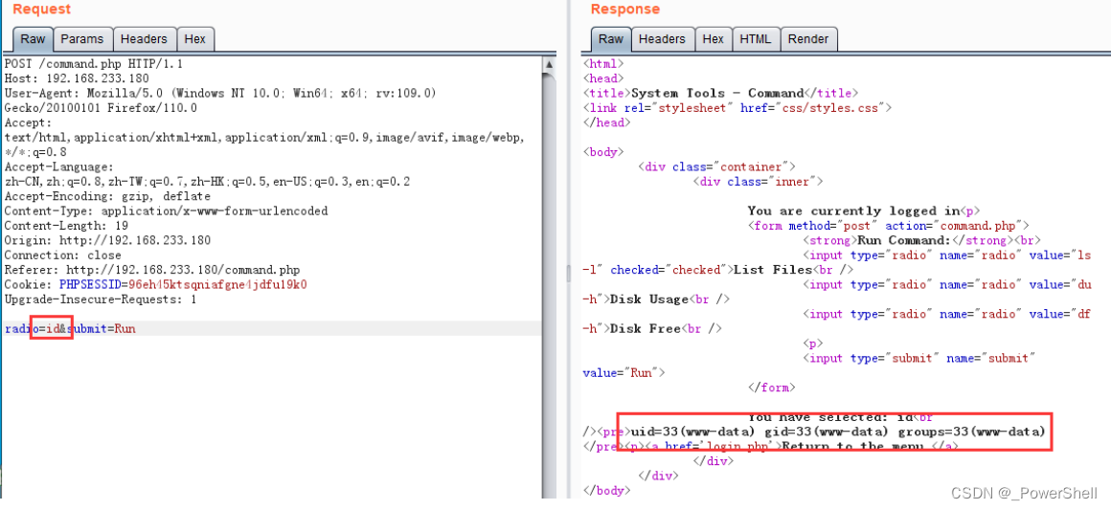This screenshot has width=1111, height=510.
Task: Click the Connection: close line
Action: [x=62, y=255]
